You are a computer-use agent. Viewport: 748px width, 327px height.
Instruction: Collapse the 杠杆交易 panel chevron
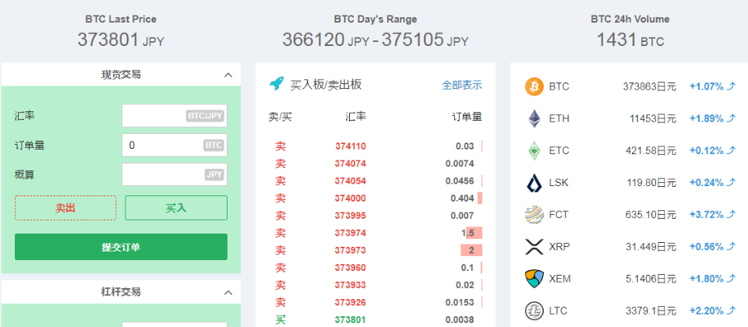pos(228,292)
